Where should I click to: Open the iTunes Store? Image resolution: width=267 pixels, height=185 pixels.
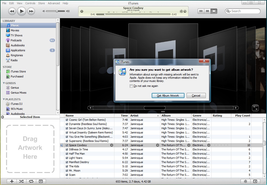(28, 71)
